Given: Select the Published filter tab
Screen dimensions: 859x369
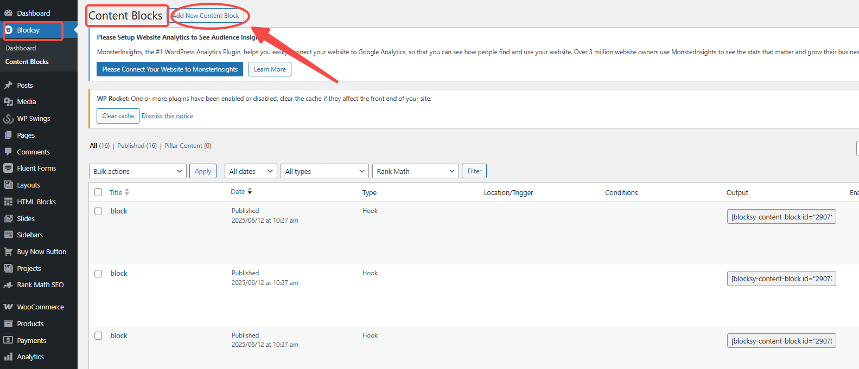Looking at the screenshot, I should click(x=131, y=146).
